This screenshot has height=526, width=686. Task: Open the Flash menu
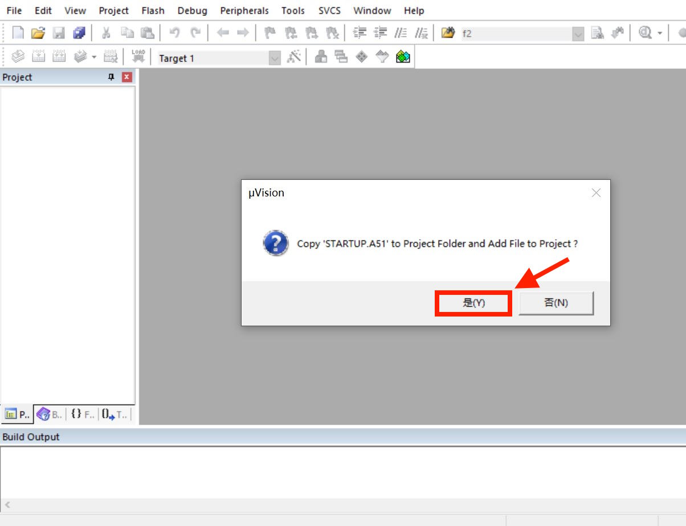(153, 10)
